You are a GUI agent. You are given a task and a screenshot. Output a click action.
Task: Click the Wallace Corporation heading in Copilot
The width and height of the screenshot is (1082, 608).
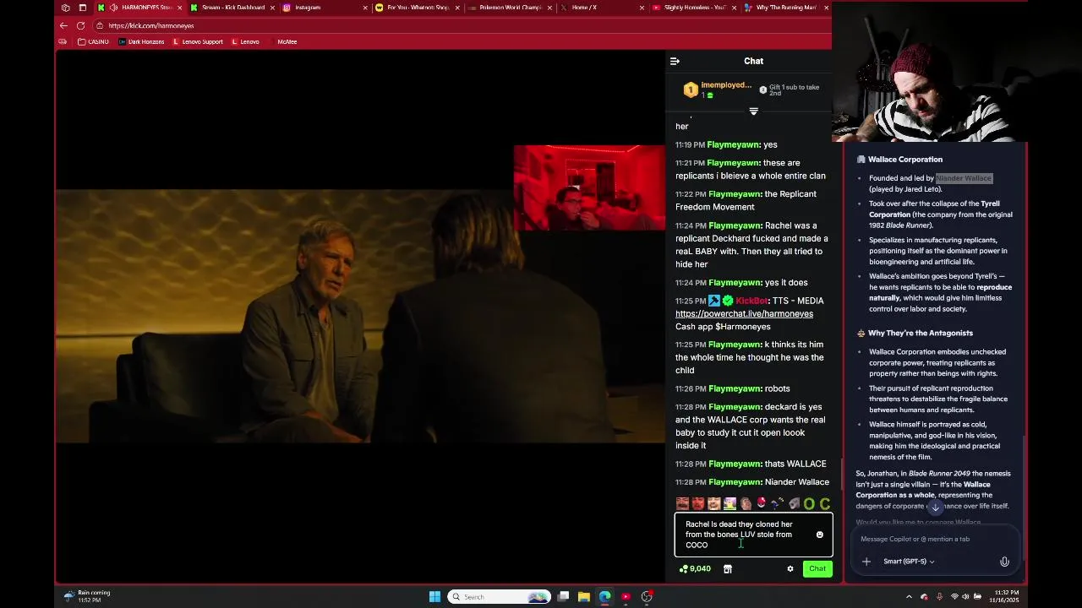pyautogui.click(x=905, y=159)
